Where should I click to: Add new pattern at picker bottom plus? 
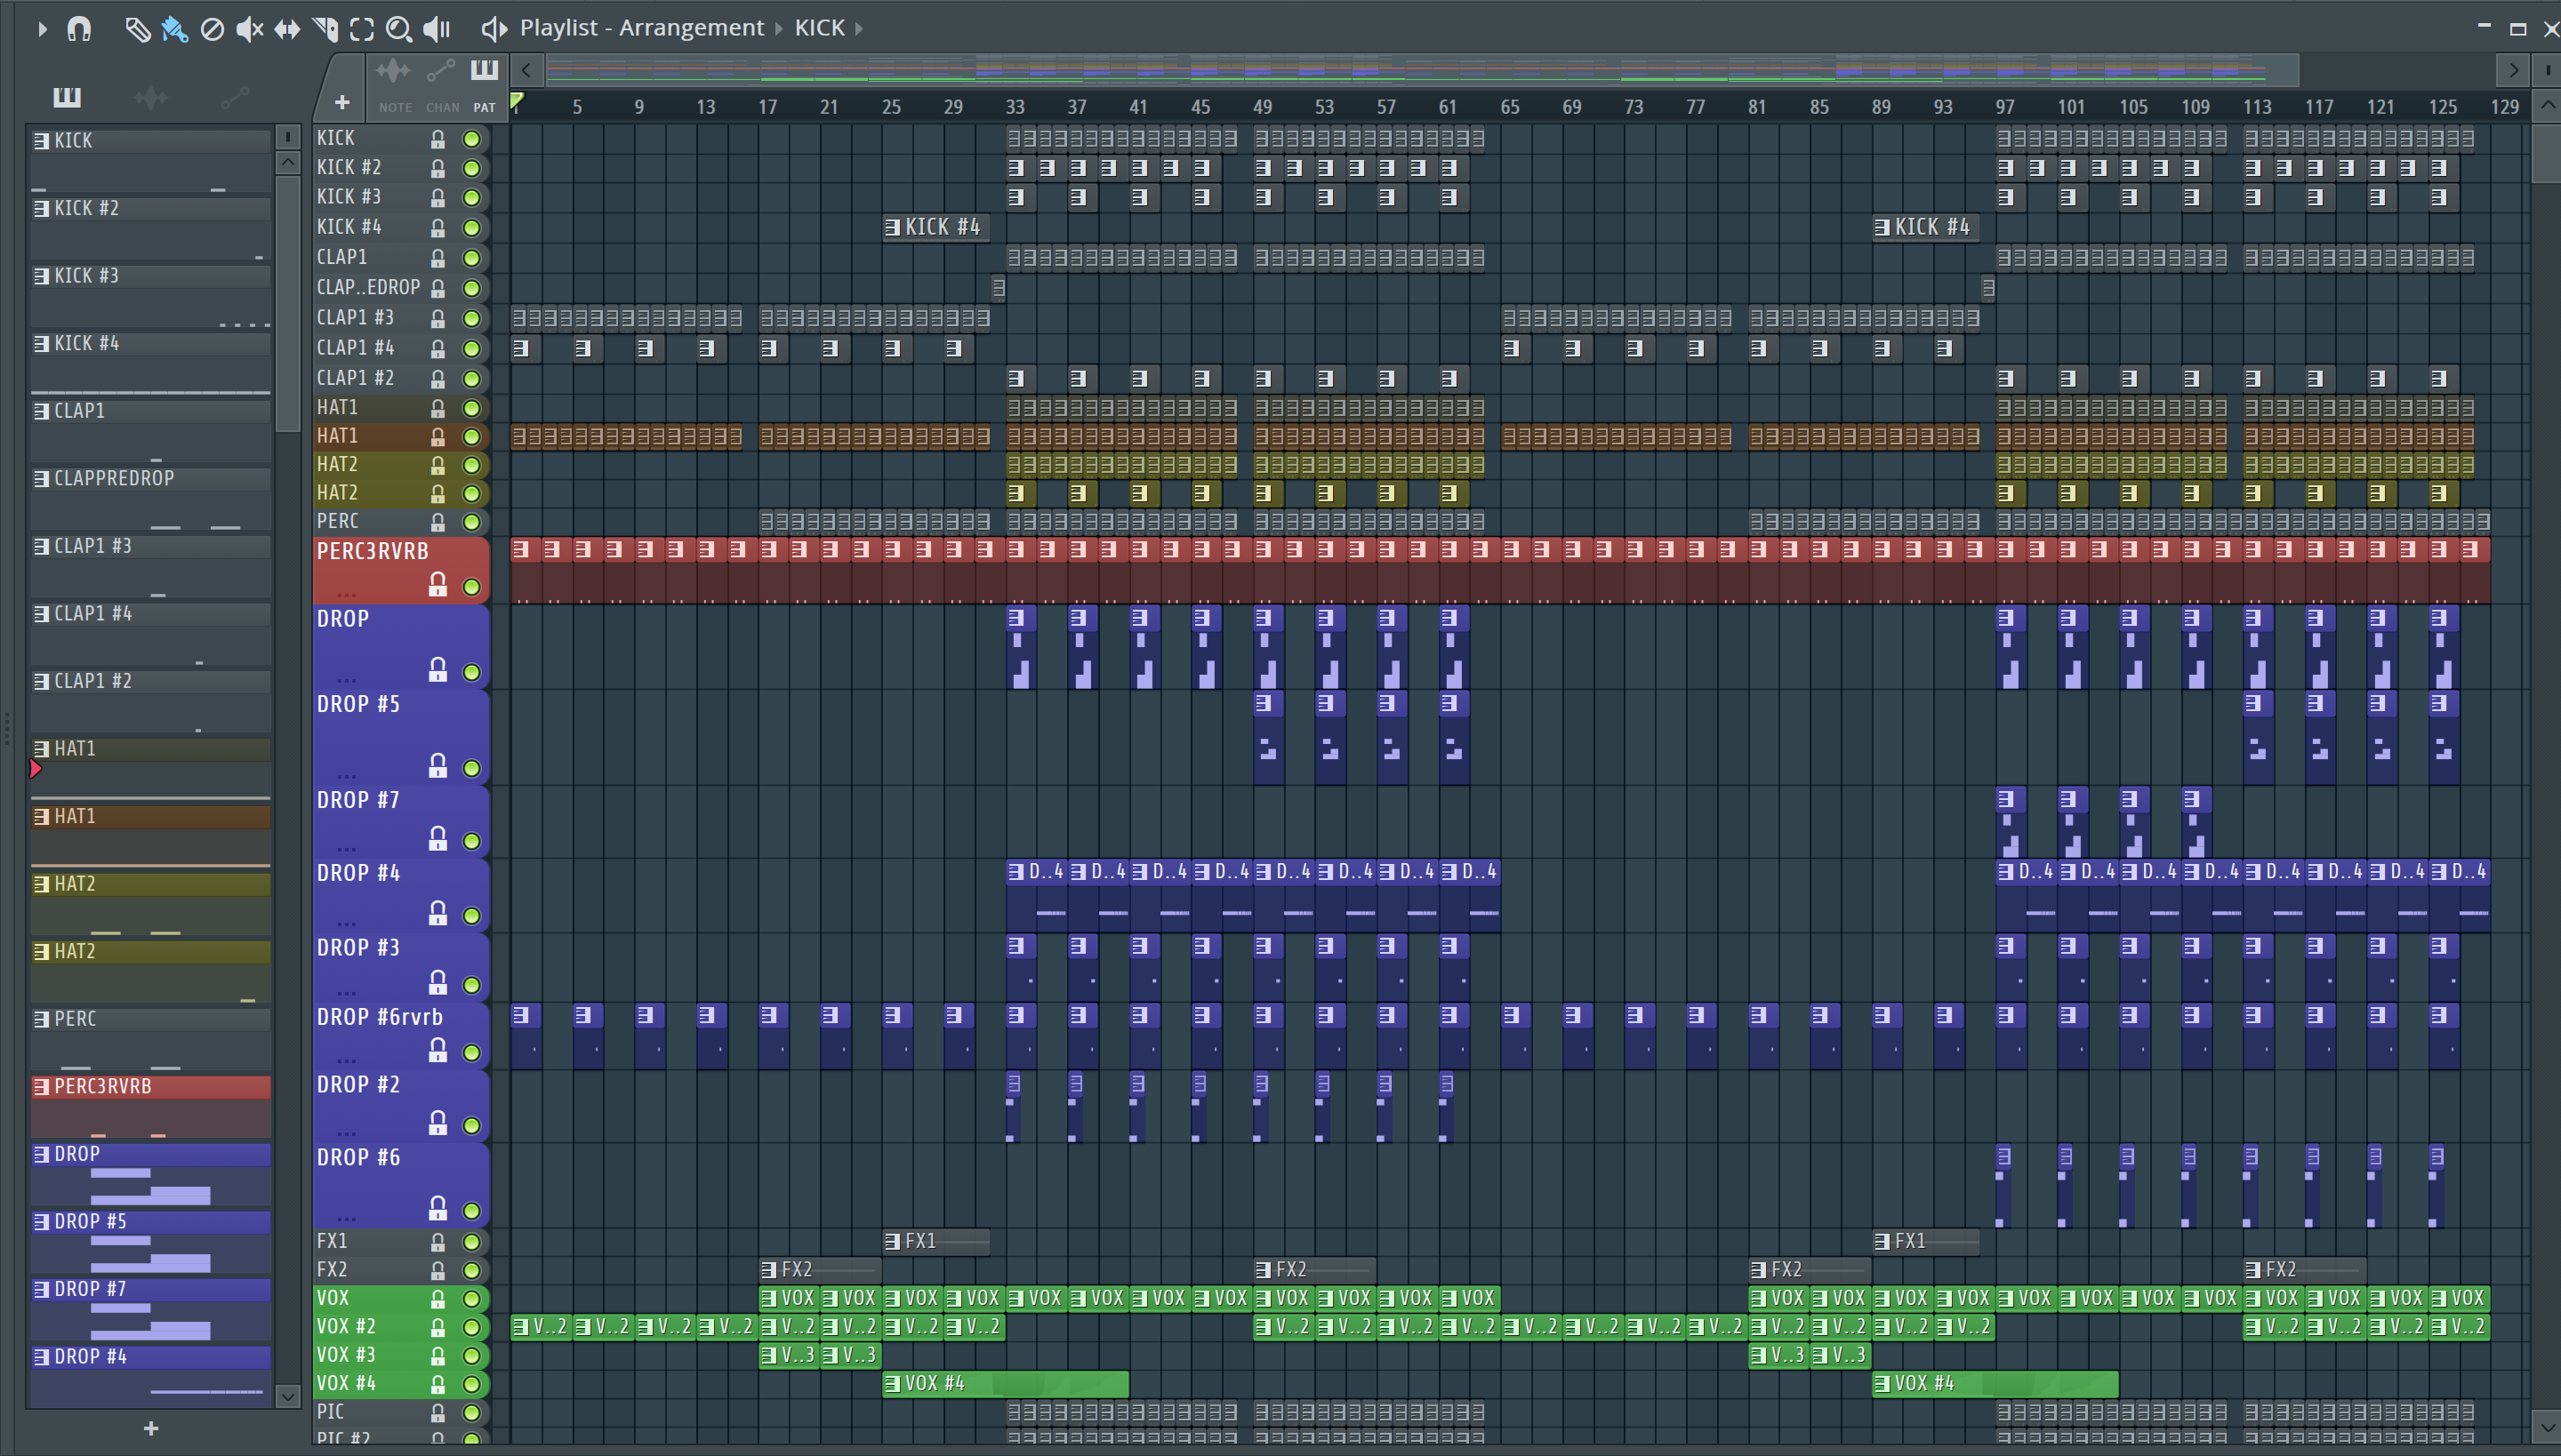(150, 1429)
